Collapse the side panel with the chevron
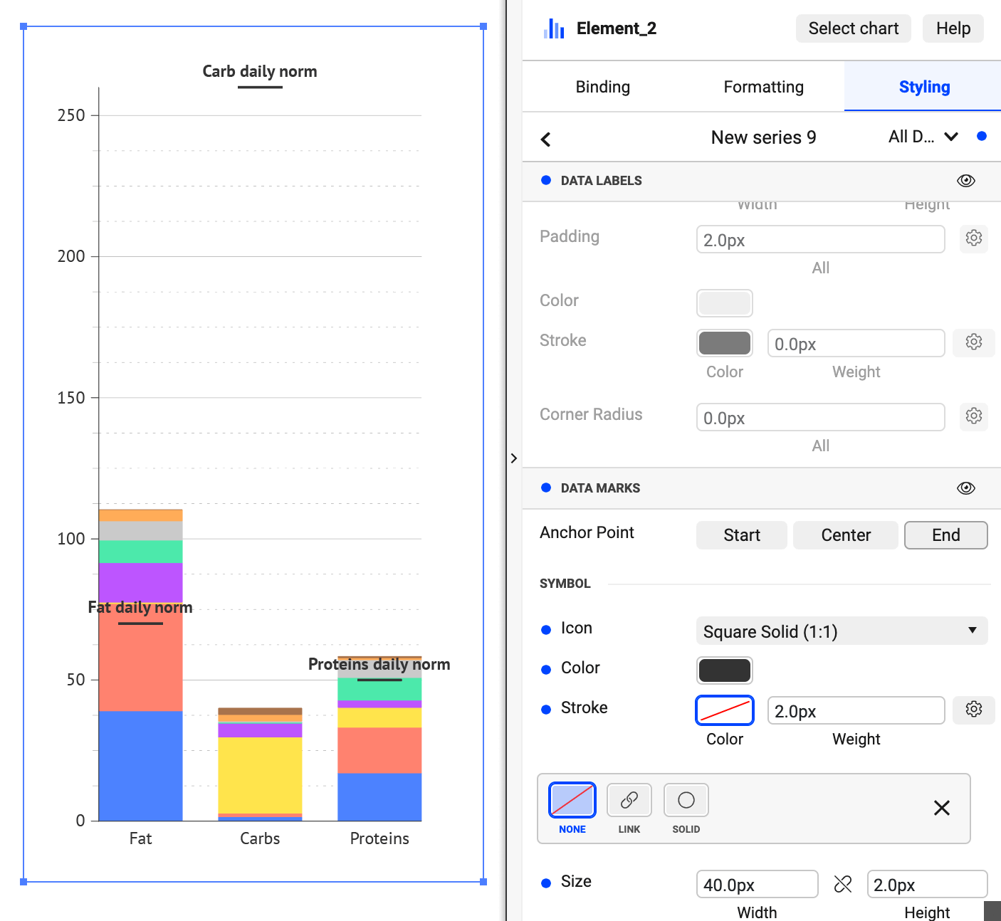 click(x=514, y=458)
